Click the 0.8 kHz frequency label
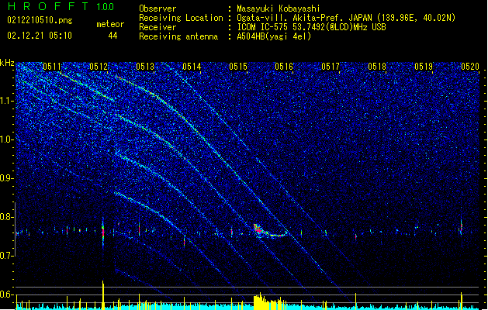 coord(7,217)
